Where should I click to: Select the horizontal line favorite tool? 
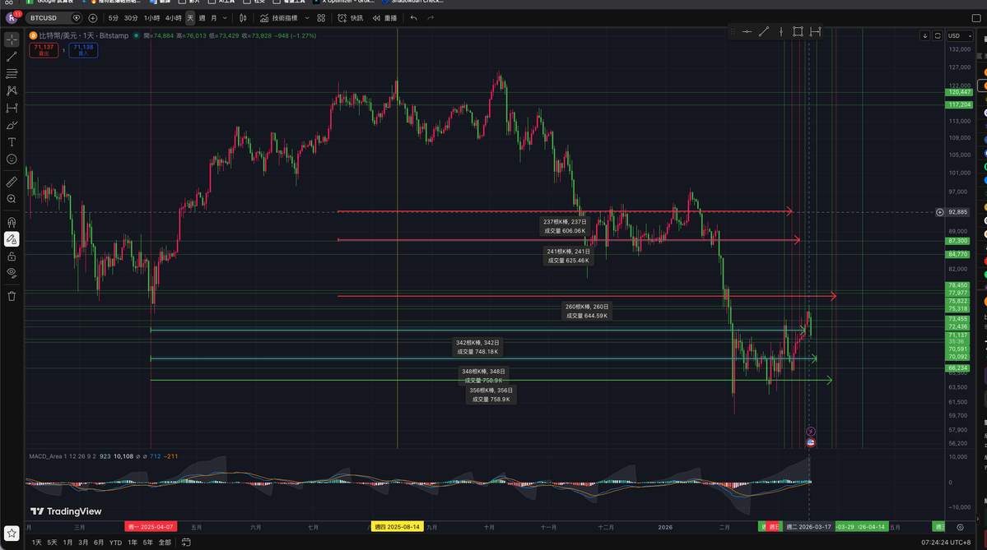click(747, 31)
